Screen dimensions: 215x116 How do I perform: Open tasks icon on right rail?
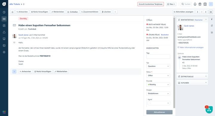(212, 32)
